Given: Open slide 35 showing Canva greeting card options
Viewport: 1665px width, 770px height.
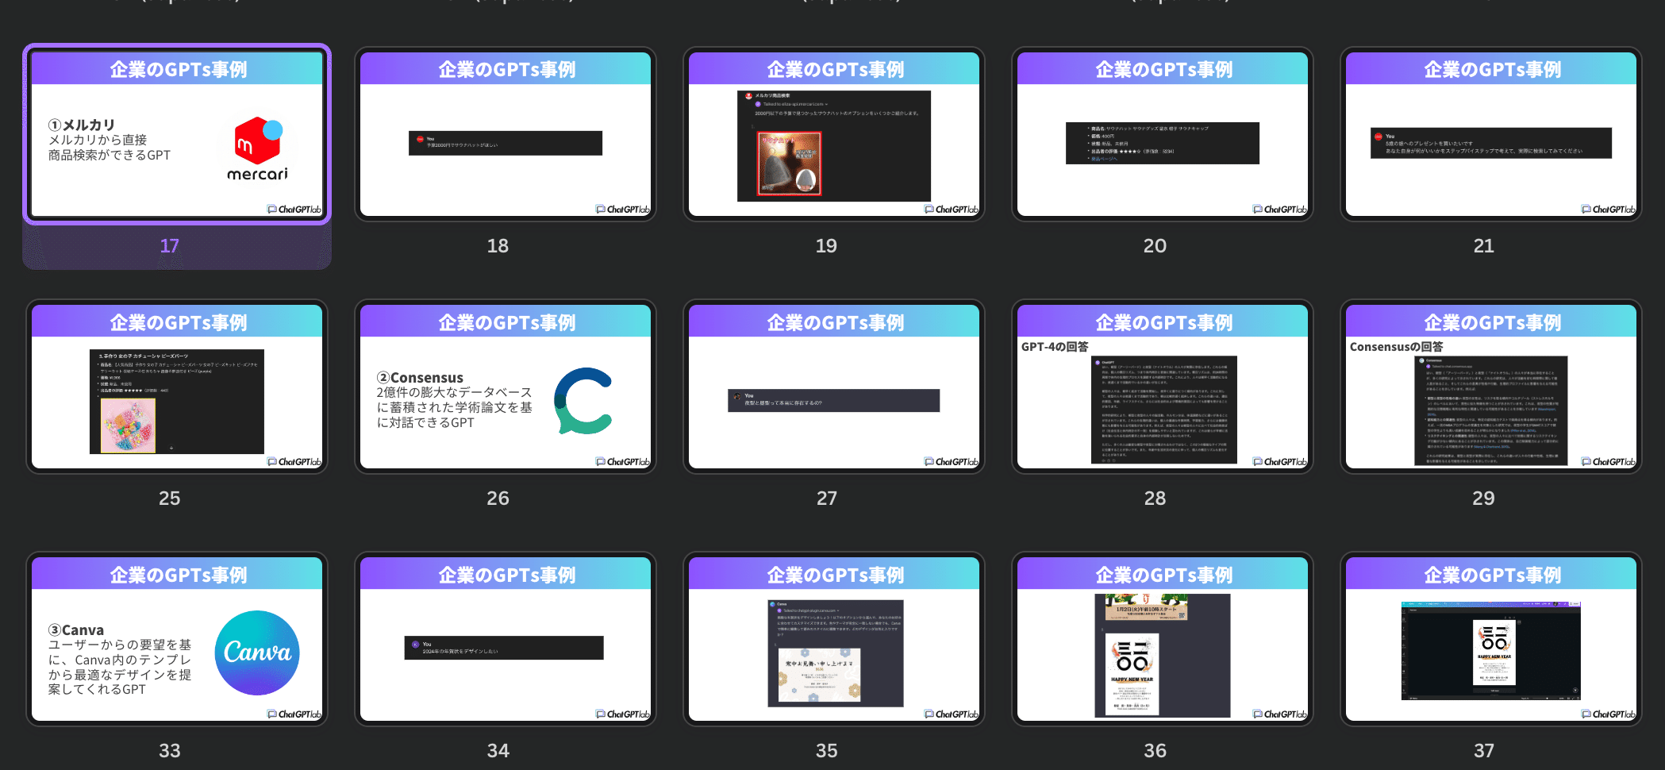Looking at the screenshot, I should [x=834, y=639].
